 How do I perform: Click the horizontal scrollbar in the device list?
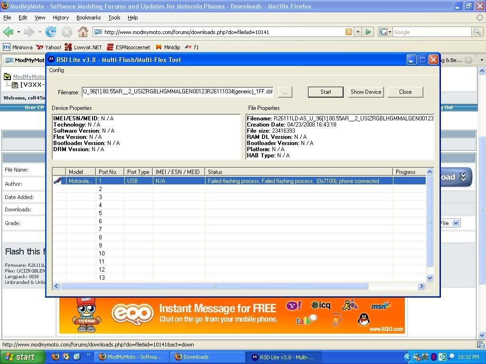[214, 286]
